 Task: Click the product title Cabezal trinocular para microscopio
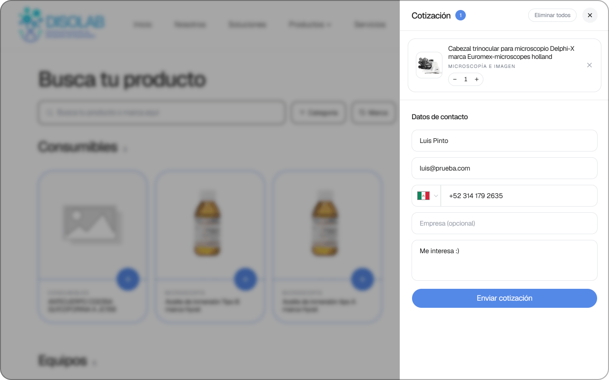[x=511, y=53]
